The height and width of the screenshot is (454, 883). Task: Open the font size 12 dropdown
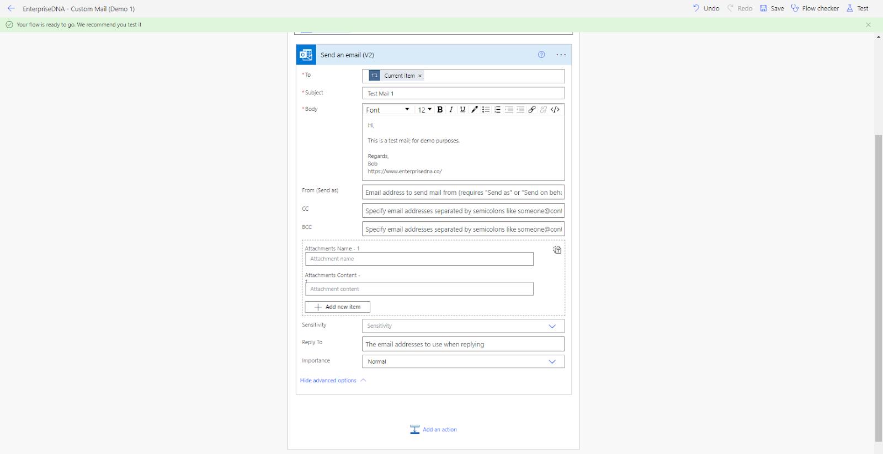(424, 110)
